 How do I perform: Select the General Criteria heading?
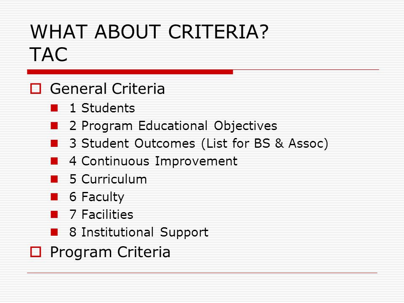[x=107, y=89]
